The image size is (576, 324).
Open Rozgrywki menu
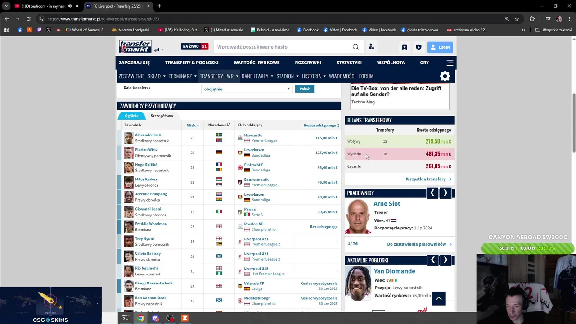[308, 63]
